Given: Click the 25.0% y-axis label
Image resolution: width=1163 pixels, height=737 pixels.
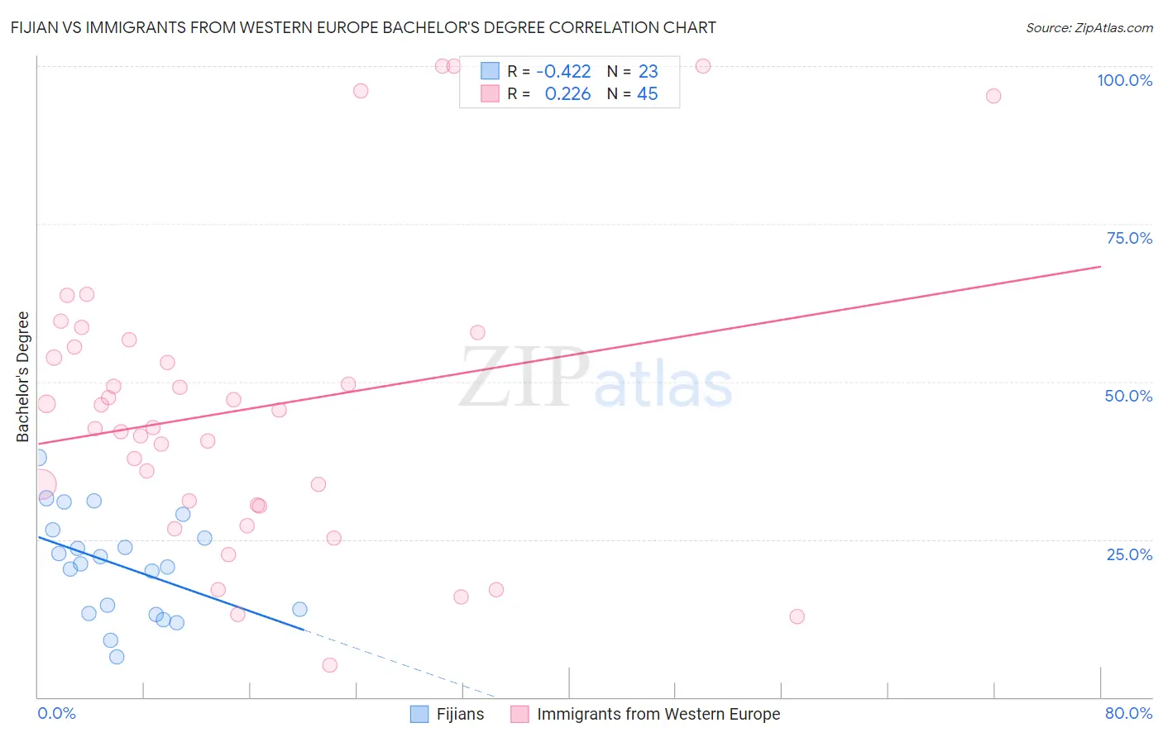Looking at the screenshot, I should pyautogui.click(x=1130, y=554).
